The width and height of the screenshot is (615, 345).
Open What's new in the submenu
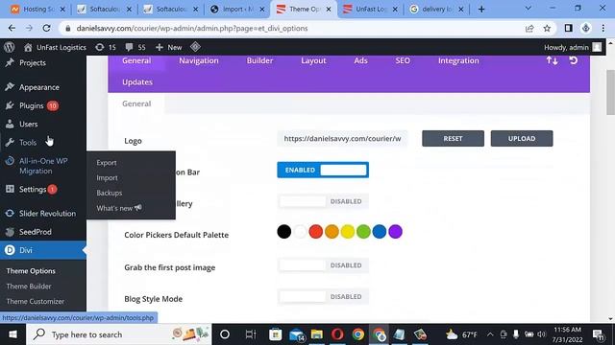119,208
